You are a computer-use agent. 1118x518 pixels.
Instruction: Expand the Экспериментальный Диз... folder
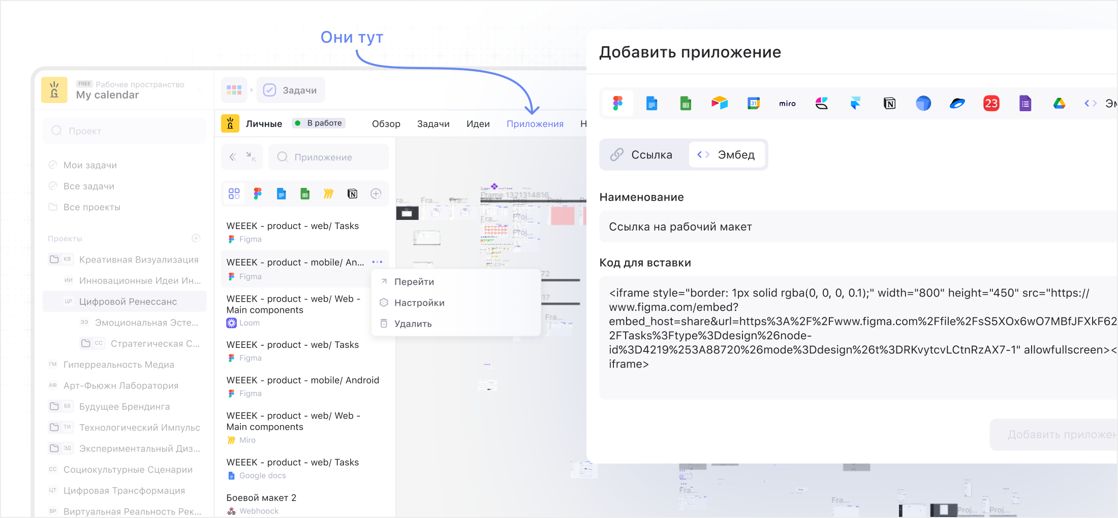(54, 448)
